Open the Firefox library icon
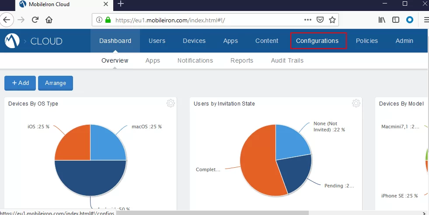 tap(382, 20)
